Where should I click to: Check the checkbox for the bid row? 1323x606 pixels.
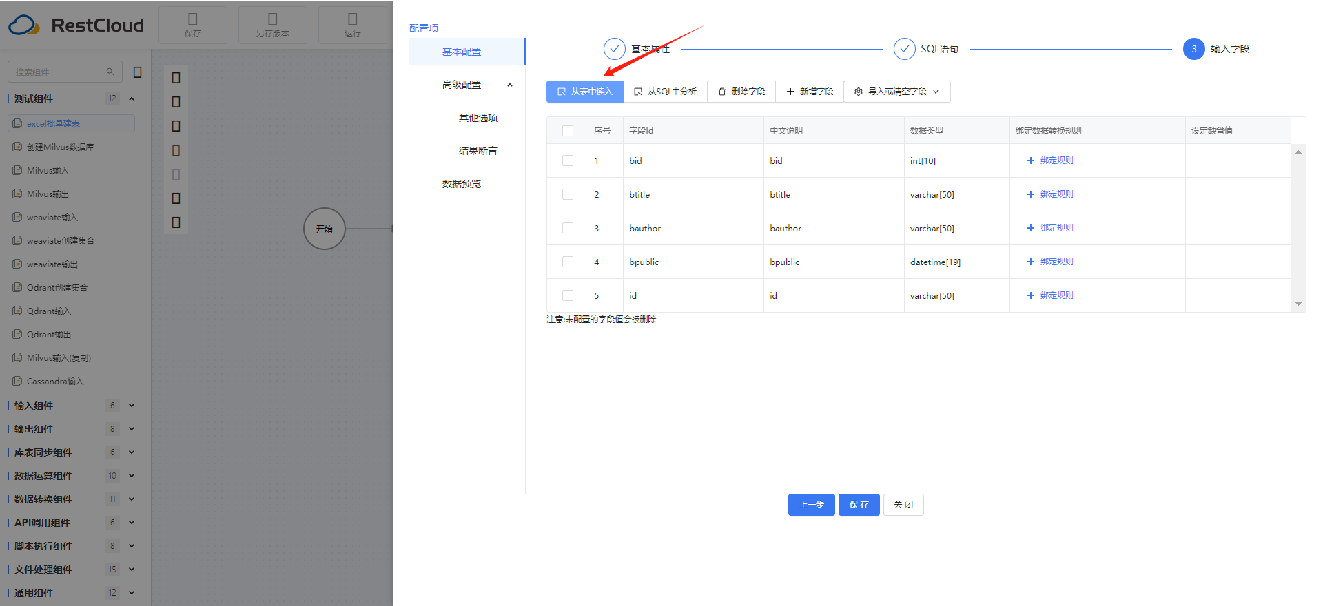click(568, 160)
